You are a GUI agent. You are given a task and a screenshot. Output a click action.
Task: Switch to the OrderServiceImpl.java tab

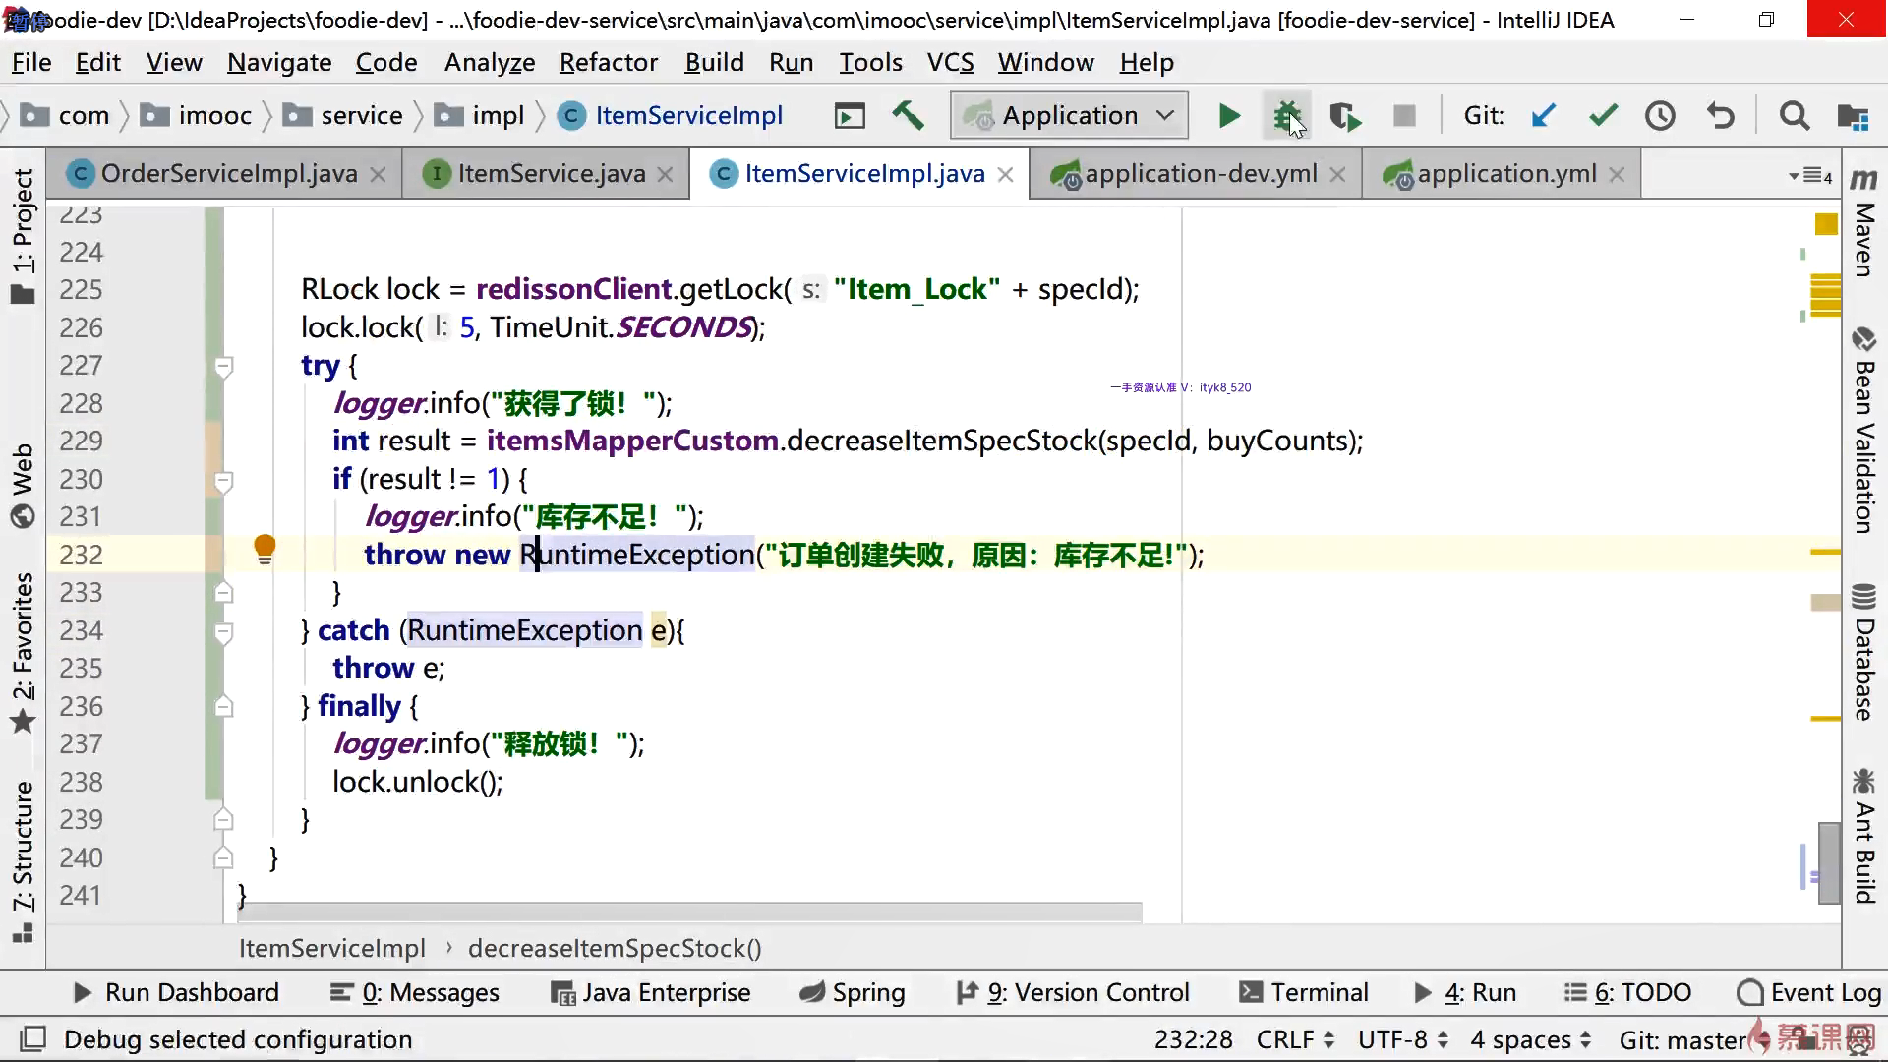228,174
